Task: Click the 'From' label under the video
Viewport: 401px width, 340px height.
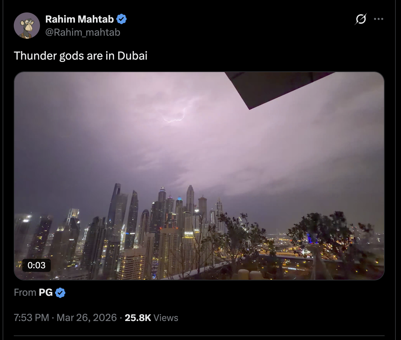Action: (x=25, y=293)
